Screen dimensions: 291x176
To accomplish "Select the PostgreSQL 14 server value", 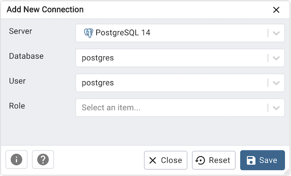I will pyautogui.click(x=123, y=33).
